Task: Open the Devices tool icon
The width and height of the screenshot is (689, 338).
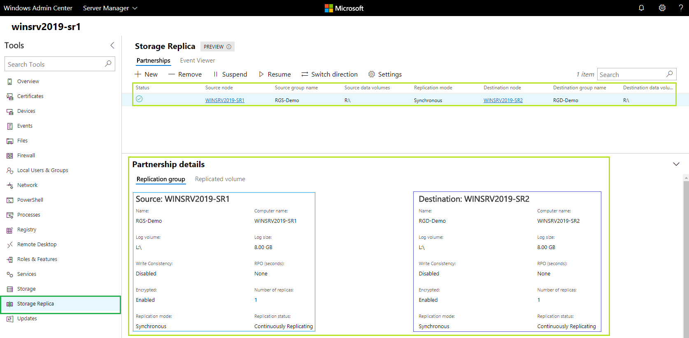Action: click(x=10, y=111)
